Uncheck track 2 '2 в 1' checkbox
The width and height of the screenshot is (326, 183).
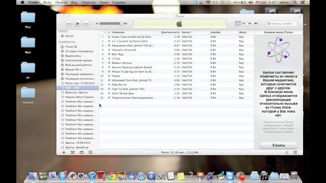109,41
